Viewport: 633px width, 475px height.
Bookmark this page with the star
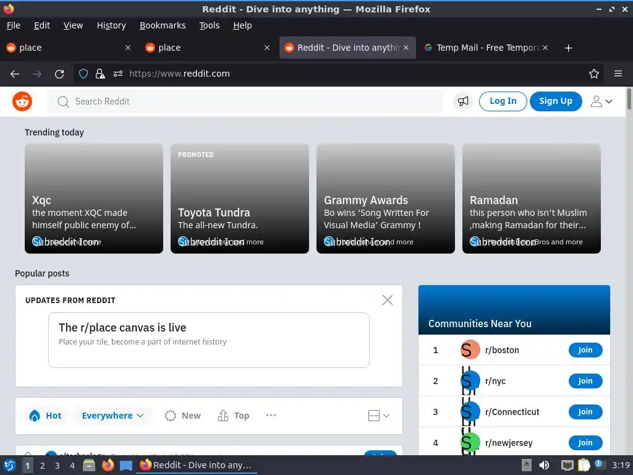(x=594, y=74)
